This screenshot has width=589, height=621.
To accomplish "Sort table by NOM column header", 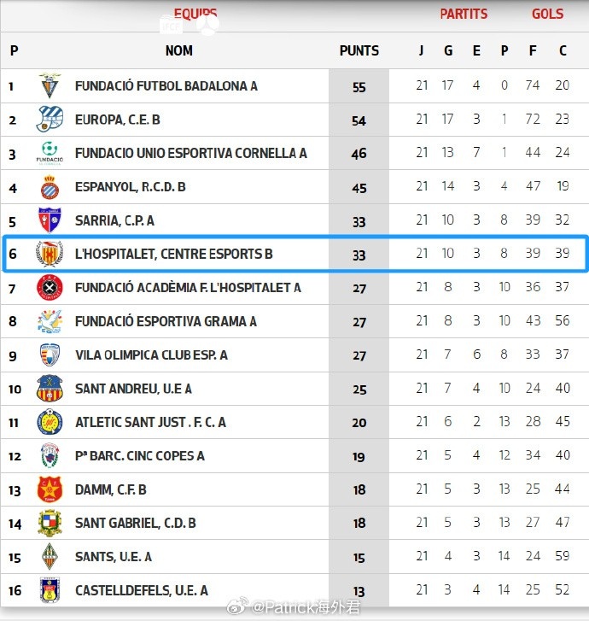I will [x=178, y=50].
